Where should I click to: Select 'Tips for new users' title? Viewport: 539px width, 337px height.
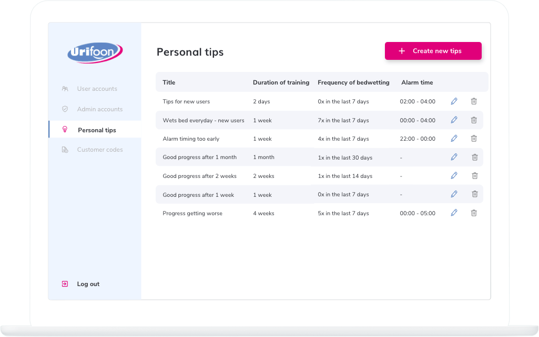(x=186, y=102)
